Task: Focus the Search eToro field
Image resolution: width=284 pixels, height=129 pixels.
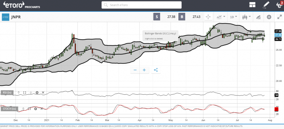Action: pyautogui.click(x=141, y=5)
